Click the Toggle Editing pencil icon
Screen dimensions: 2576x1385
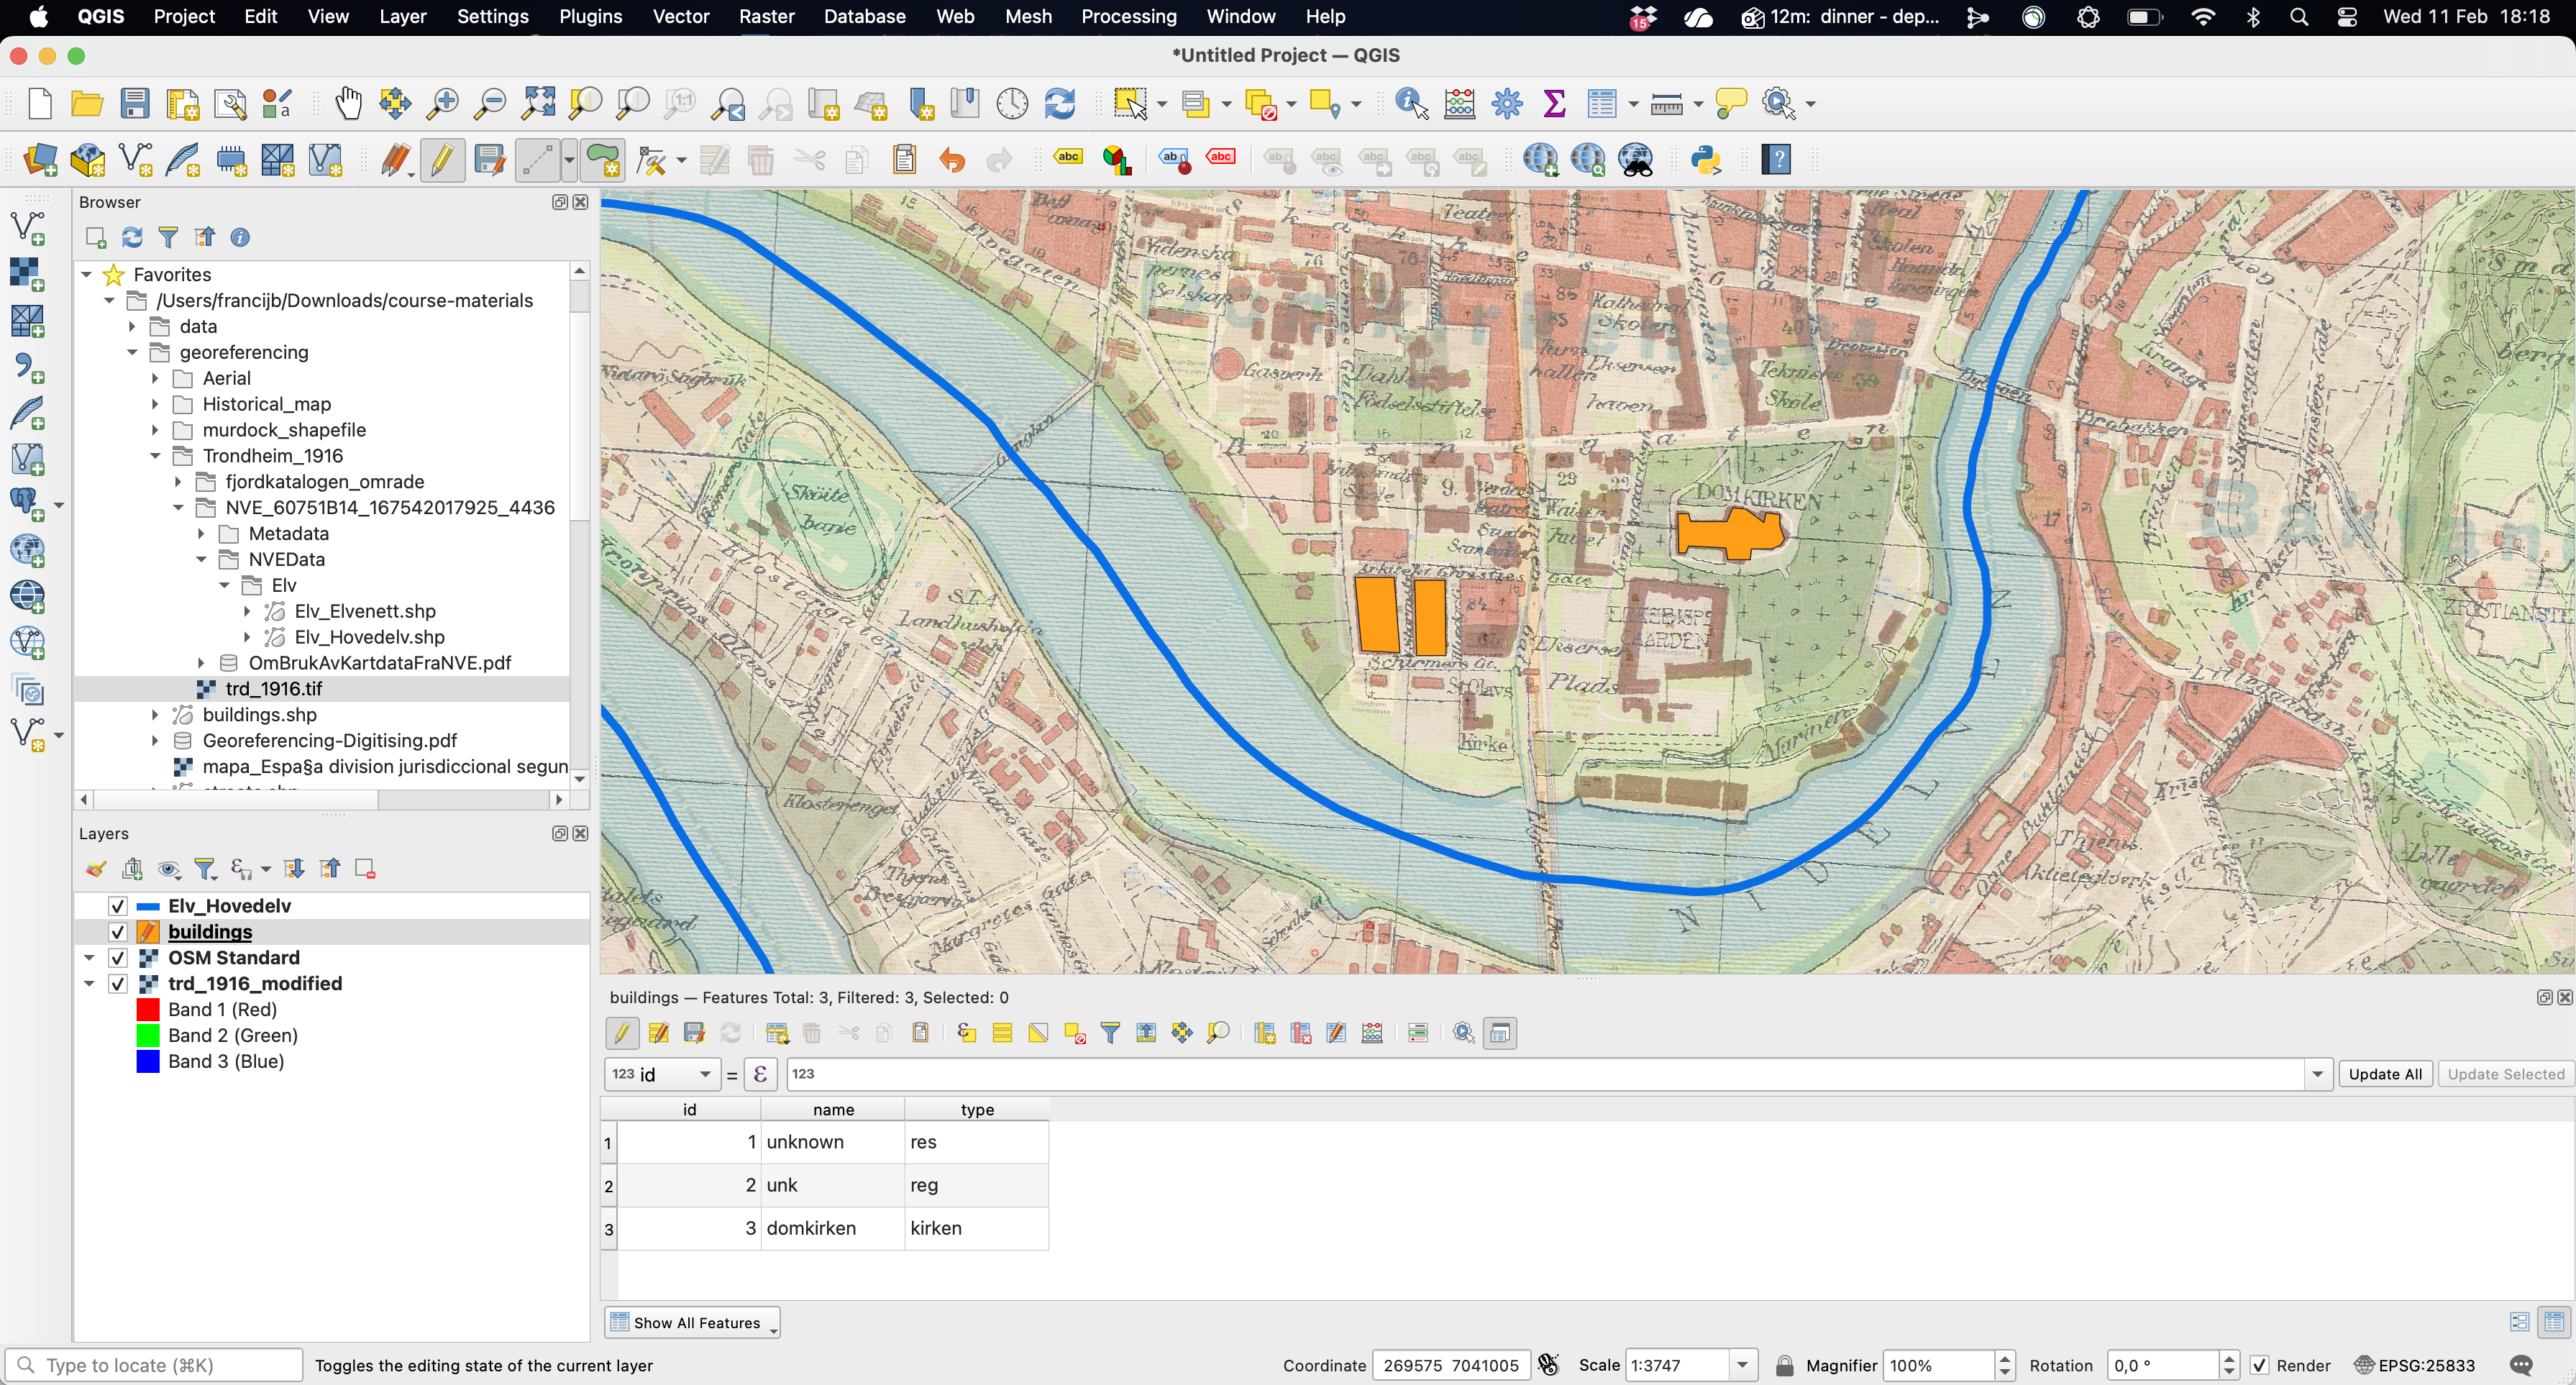(441, 160)
